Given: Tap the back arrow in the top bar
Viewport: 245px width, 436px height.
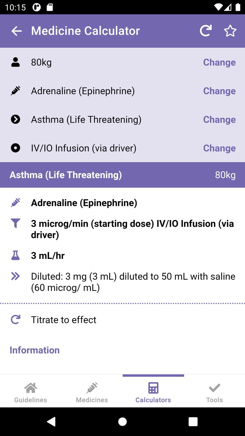Looking at the screenshot, I should (x=16, y=31).
